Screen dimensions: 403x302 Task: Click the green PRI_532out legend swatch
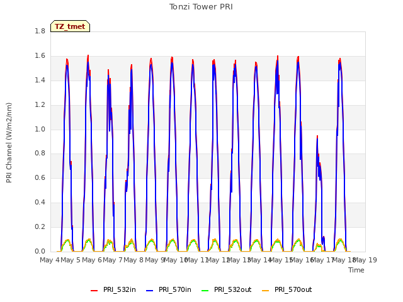[x=205, y=291]
